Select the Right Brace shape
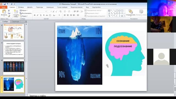The image size is (176, 99). (x=119, y=16)
